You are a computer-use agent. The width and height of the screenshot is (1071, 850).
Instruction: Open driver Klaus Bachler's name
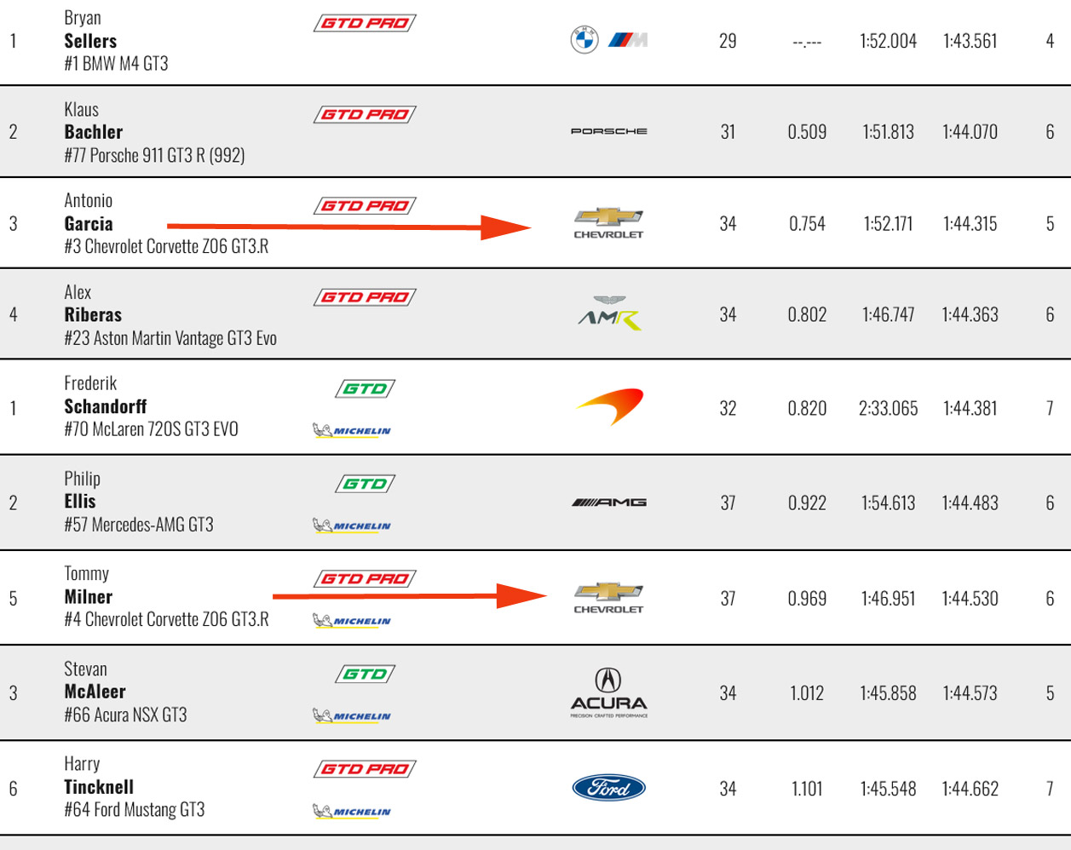(x=93, y=132)
